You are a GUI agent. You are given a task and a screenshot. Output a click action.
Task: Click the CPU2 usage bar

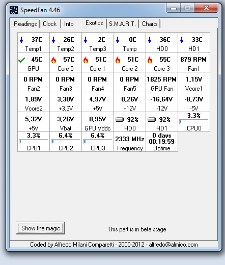coord(66,142)
